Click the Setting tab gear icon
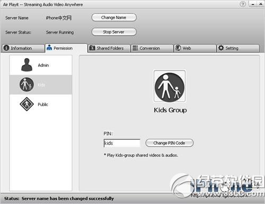 click(x=221, y=48)
